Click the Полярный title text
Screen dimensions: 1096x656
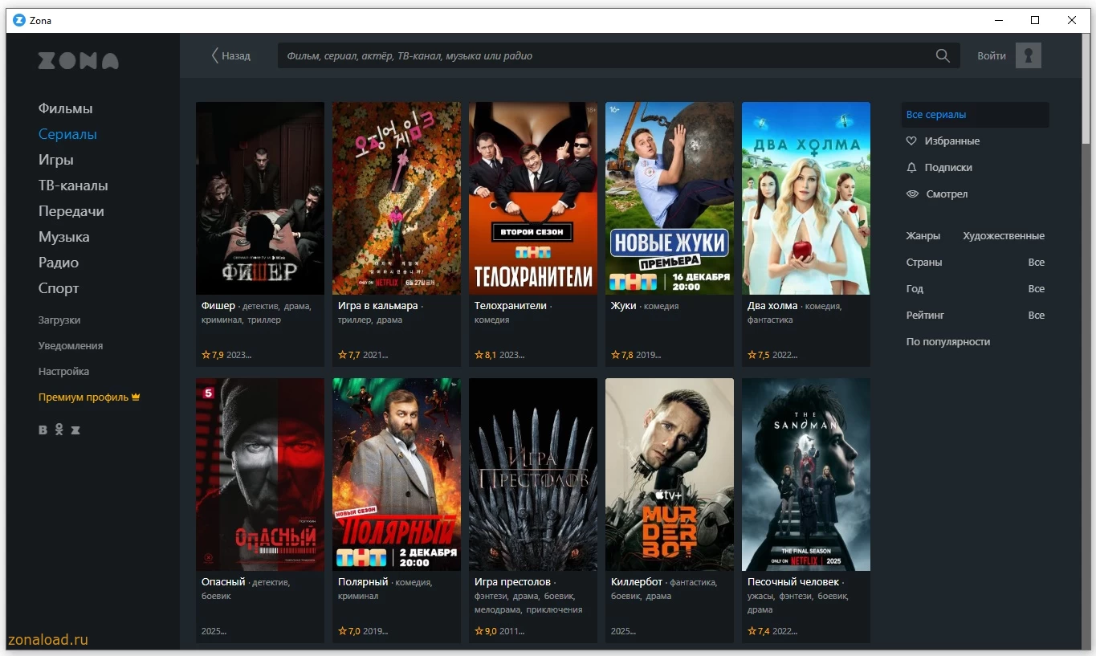pyautogui.click(x=363, y=581)
